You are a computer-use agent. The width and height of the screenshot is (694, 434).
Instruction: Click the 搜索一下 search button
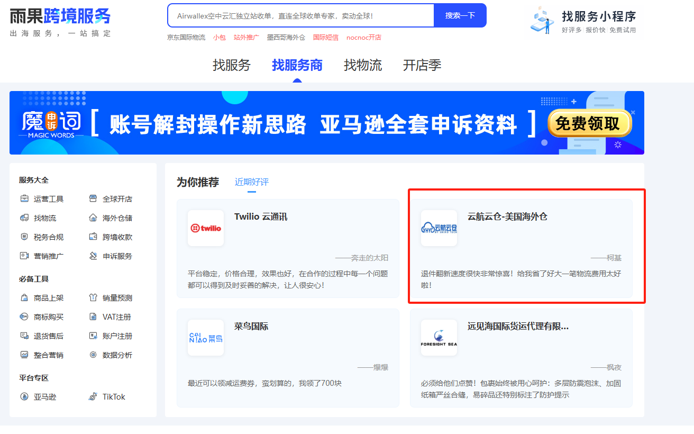point(460,15)
